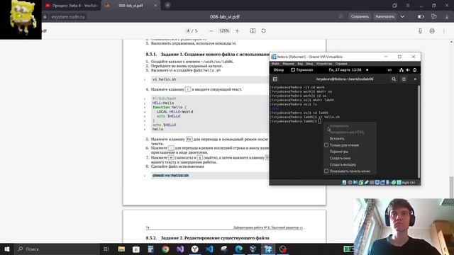Click the terminal window scrollbar

coord(419,131)
